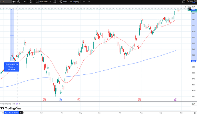Click the 58.0 price scale value
197x114 pixels.
click(194, 97)
